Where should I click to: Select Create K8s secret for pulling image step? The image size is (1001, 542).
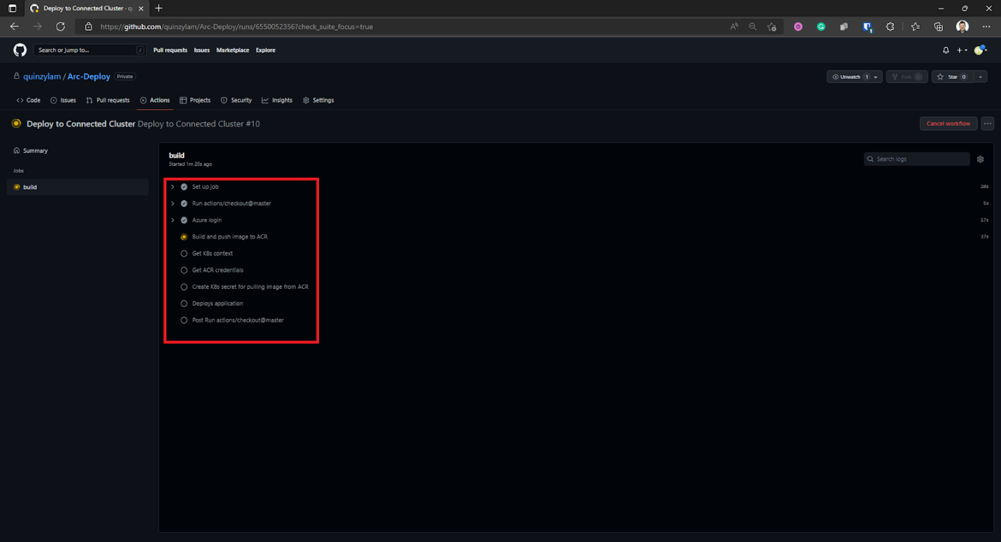pyautogui.click(x=250, y=287)
